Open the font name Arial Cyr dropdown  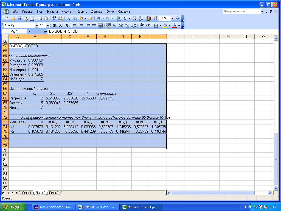37,26
